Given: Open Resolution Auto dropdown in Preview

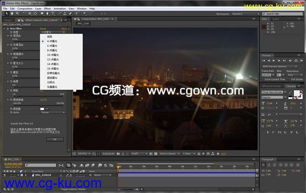Looking at the screenshot, I should click(x=295, y=75).
